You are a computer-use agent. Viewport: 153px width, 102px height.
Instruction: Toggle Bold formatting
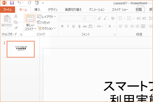pyautogui.click(x=62, y=26)
